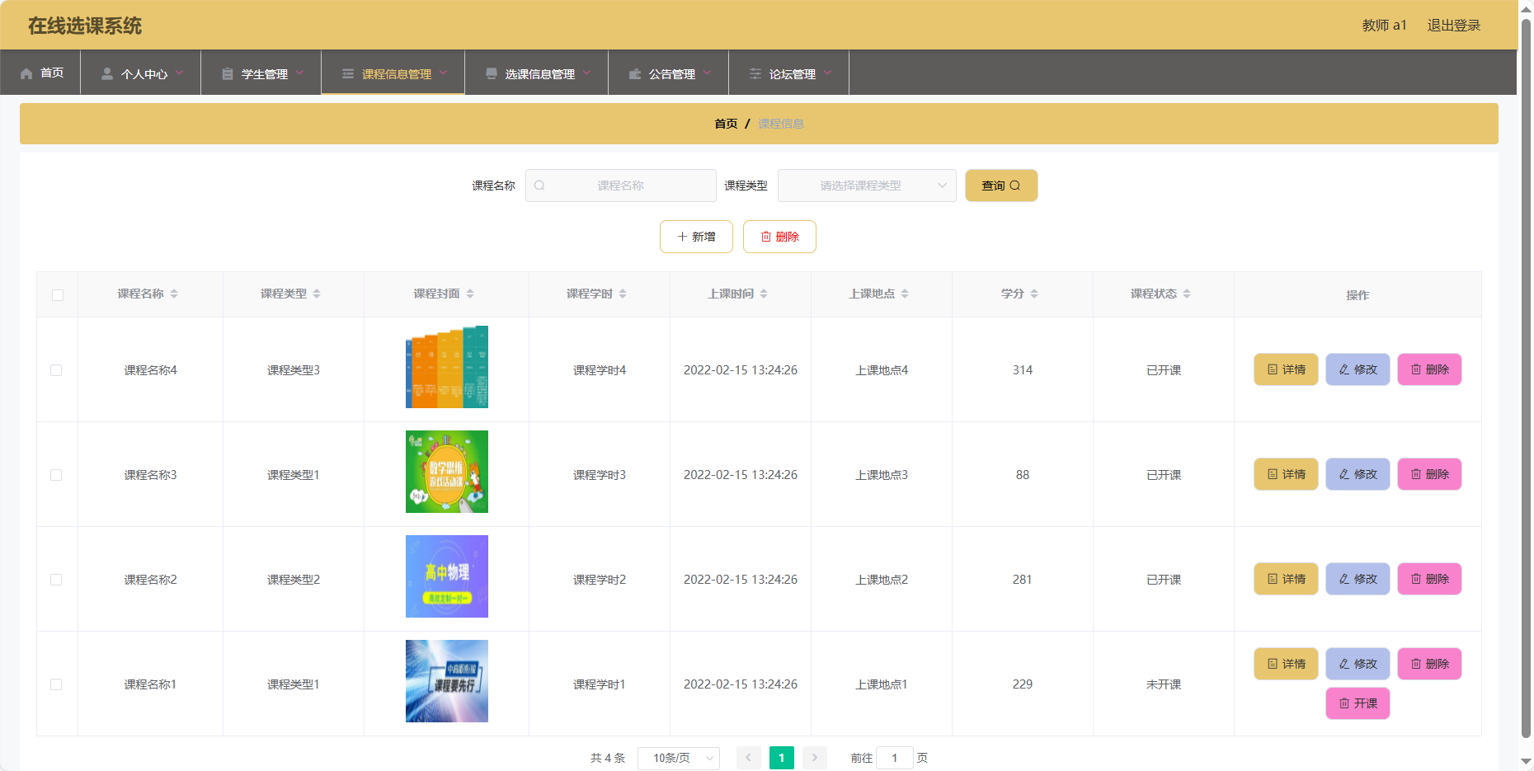Image resolution: width=1534 pixels, height=771 pixels.
Task: Sort 上课时间 column using its sort arrows
Action: pos(764,294)
